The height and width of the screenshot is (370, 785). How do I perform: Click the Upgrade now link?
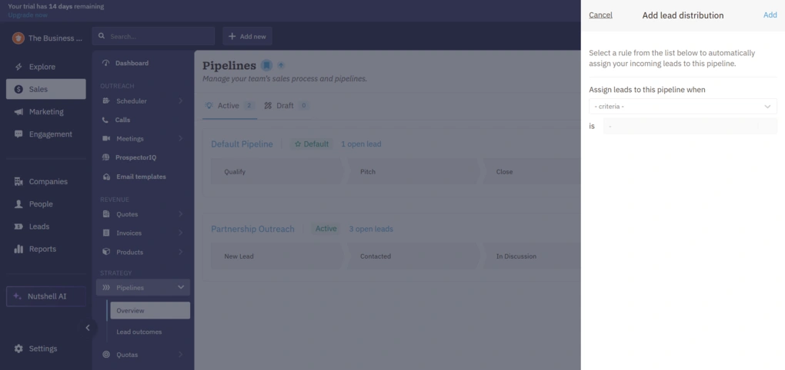click(28, 15)
